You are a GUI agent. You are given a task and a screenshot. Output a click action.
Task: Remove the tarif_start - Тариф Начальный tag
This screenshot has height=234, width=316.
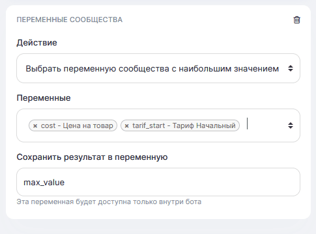tap(127, 125)
